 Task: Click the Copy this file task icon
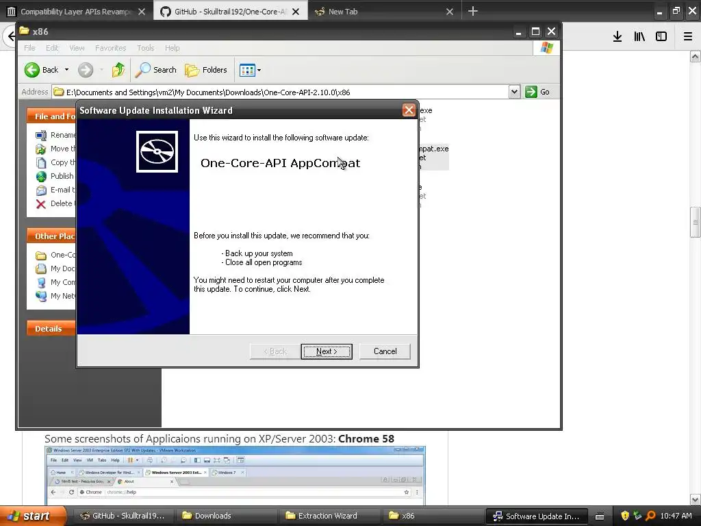41,163
